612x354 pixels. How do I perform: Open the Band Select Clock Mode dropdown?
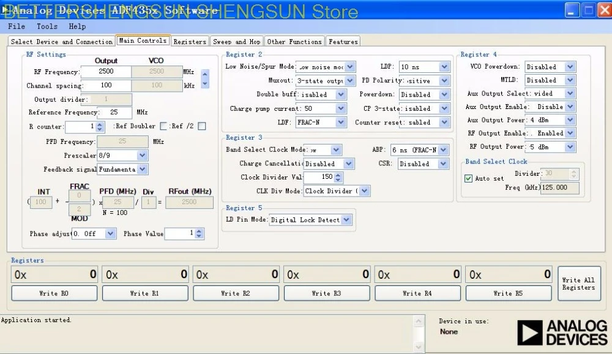click(x=336, y=150)
